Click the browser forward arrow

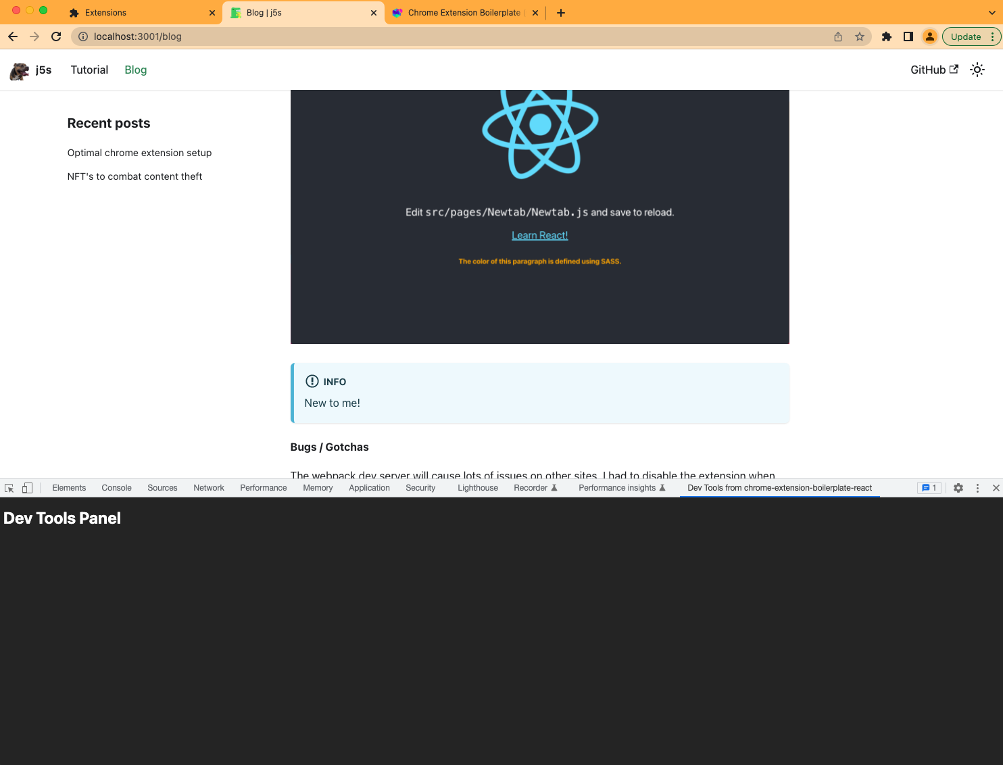click(x=34, y=36)
